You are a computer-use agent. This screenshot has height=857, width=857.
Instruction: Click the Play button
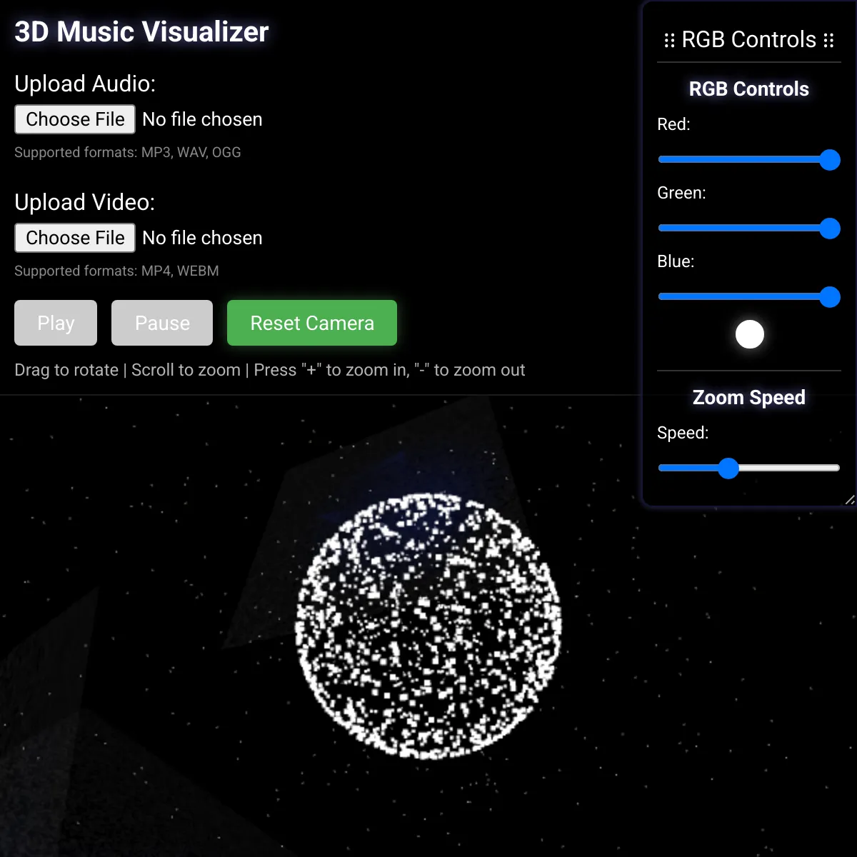click(56, 323)
